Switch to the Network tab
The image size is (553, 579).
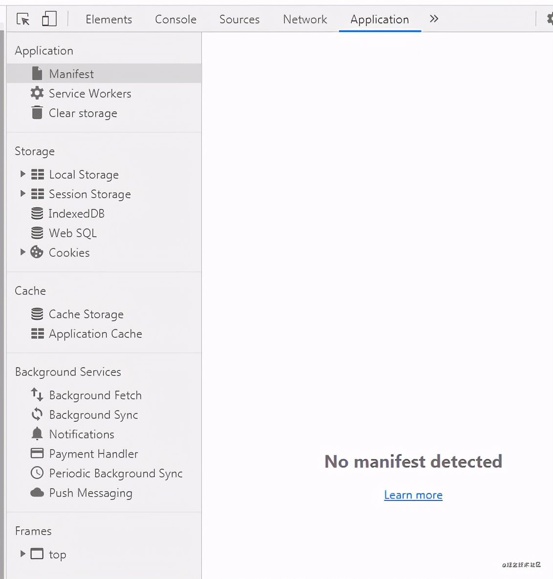(x=304, y=20)
